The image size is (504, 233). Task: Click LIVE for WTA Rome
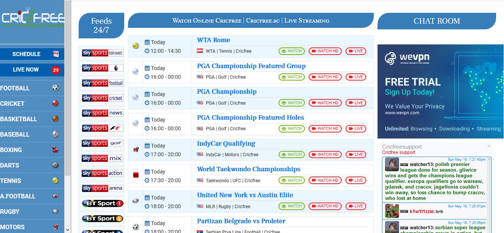pyautogui.click(x=356, y=51)
